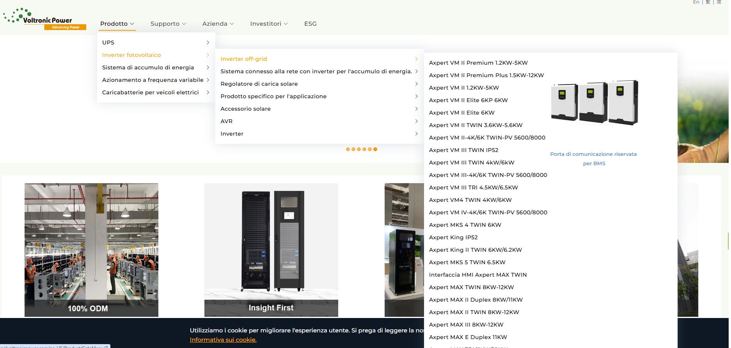Open the Insight First server rack card

(271, 250)
